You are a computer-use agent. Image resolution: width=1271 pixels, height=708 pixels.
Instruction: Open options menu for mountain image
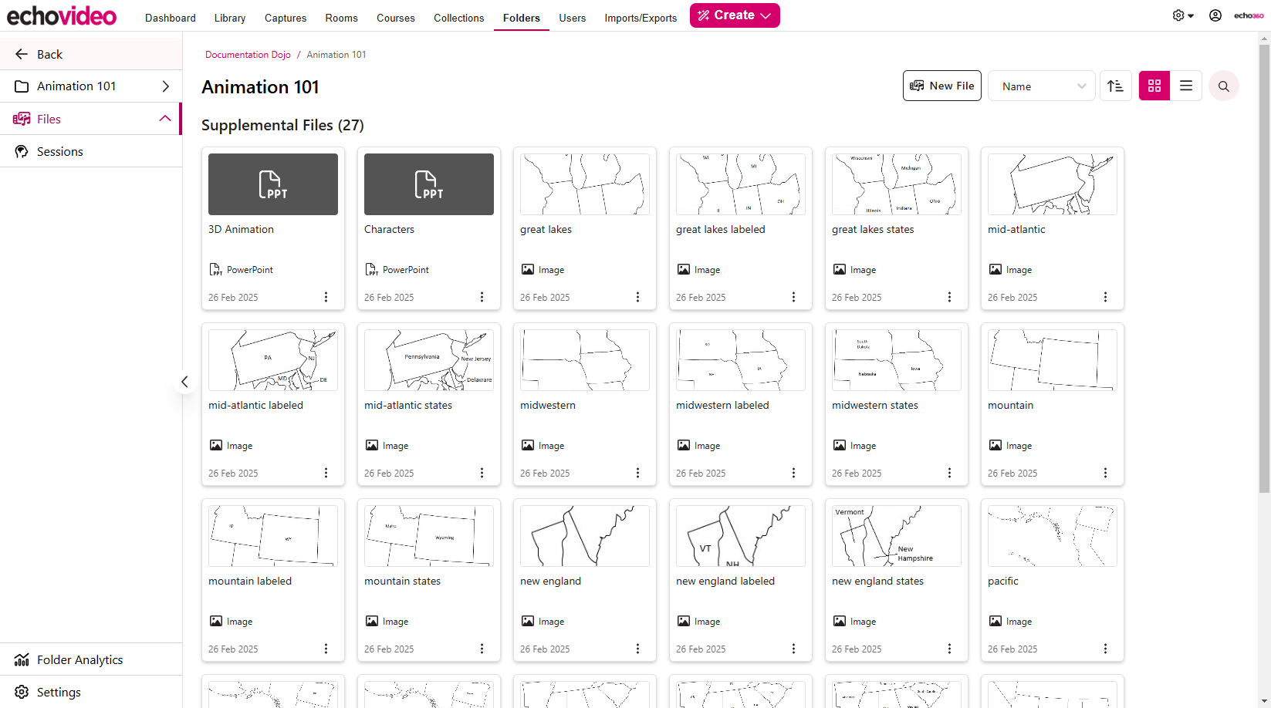1105,473
